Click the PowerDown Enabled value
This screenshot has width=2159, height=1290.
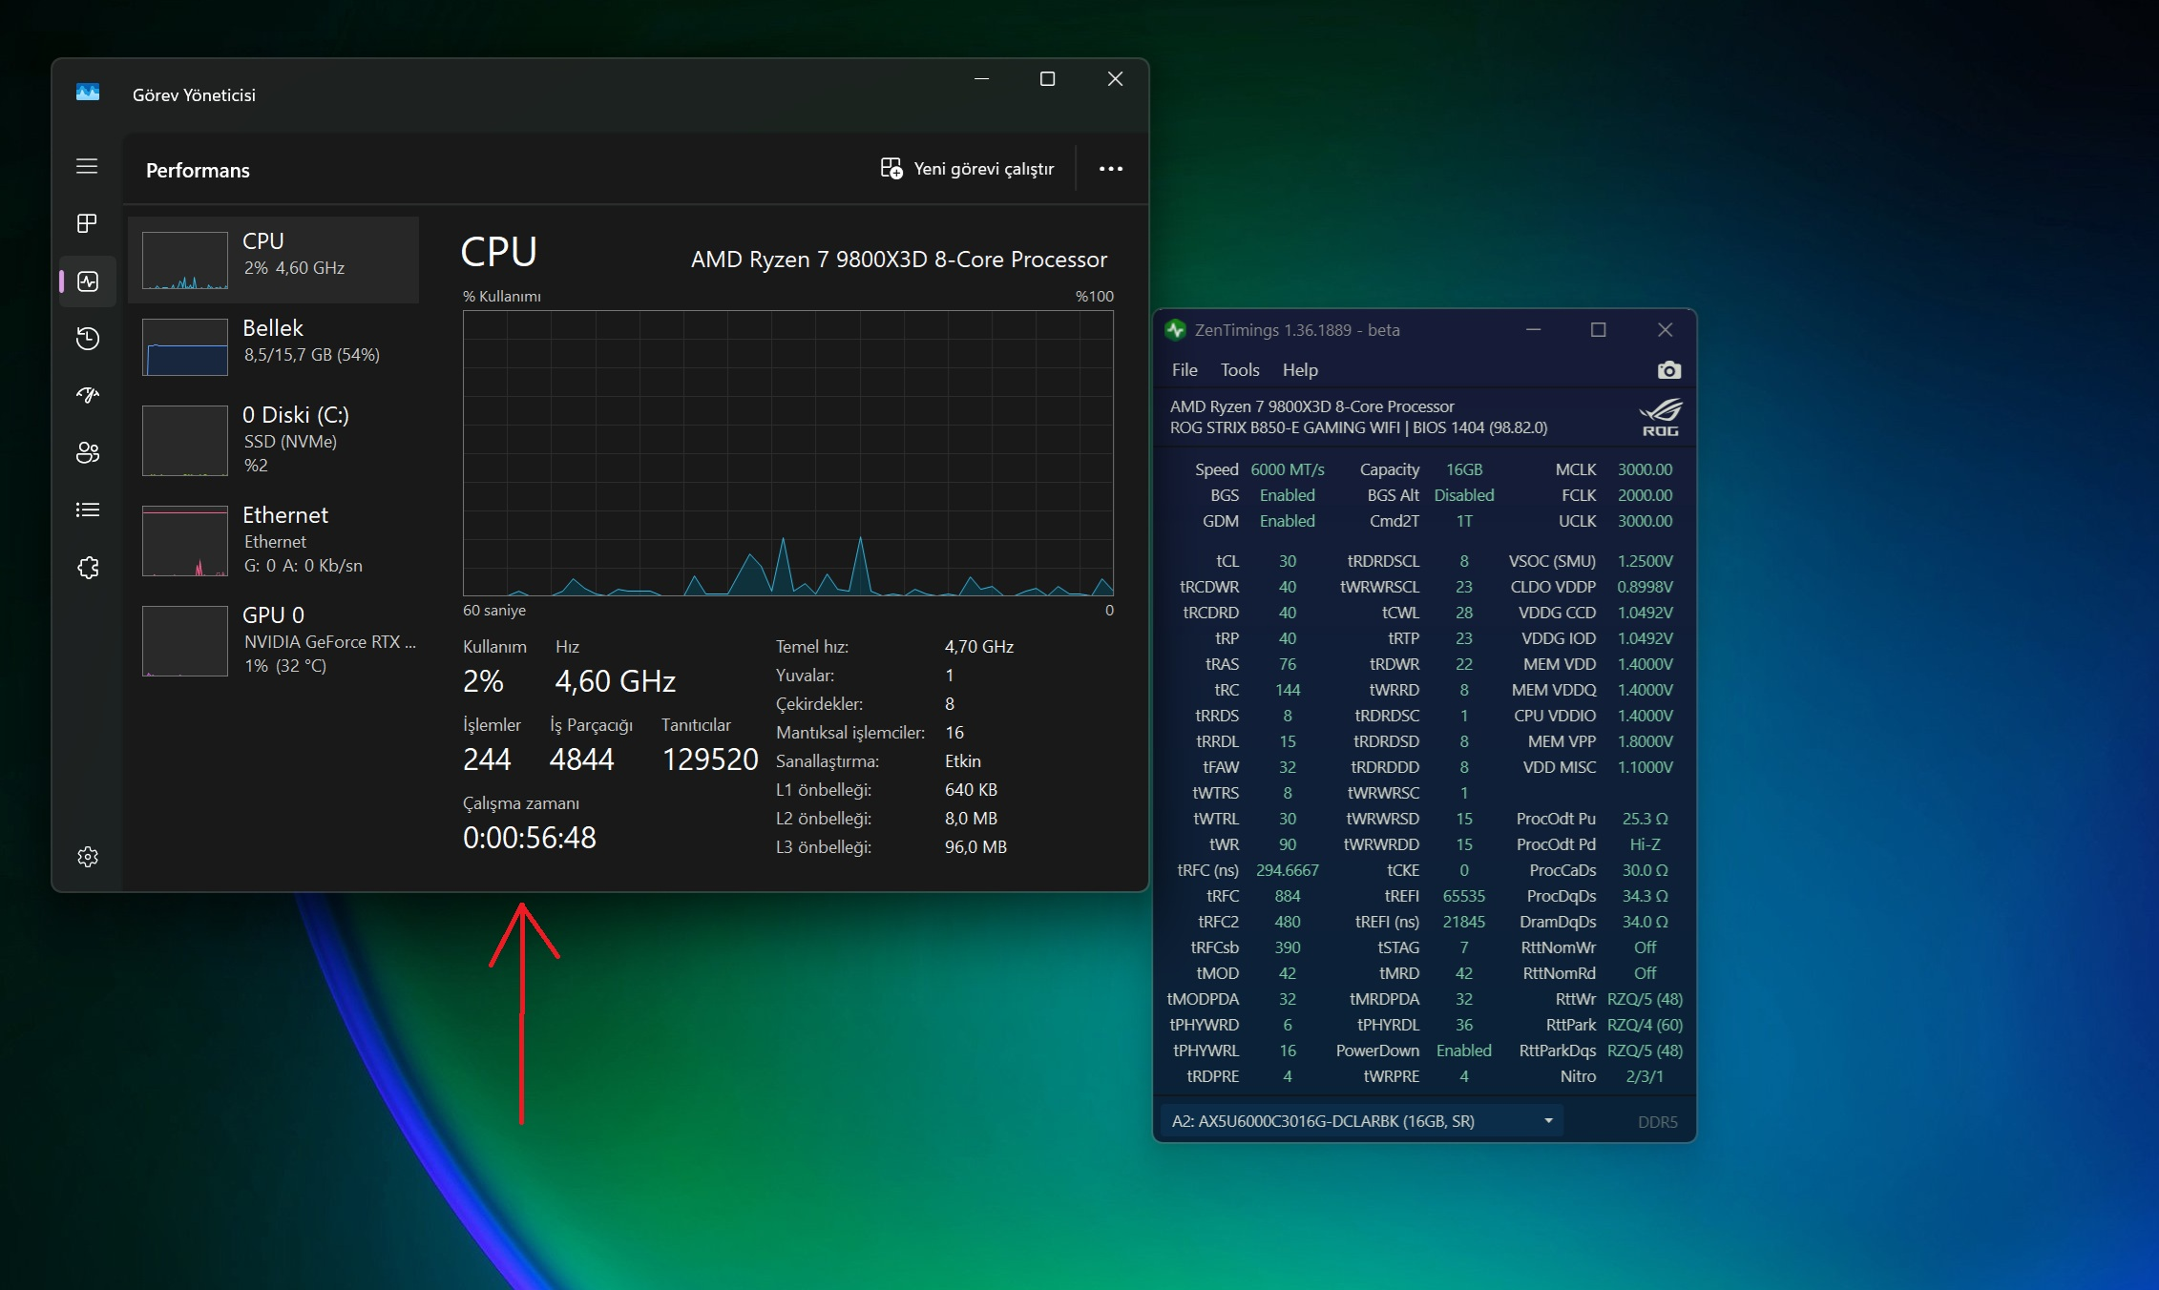[1464, 1051]
